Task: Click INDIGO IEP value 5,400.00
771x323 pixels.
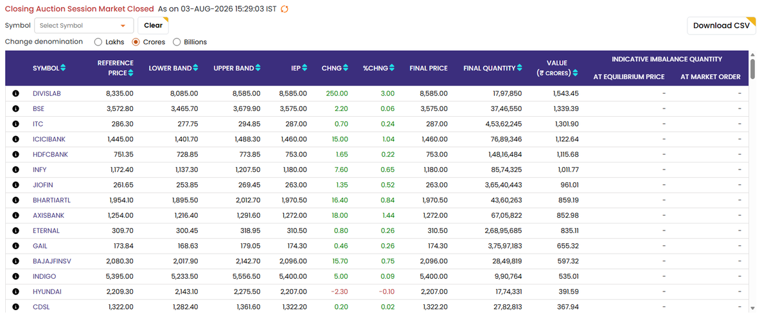Action: point(294,277)
